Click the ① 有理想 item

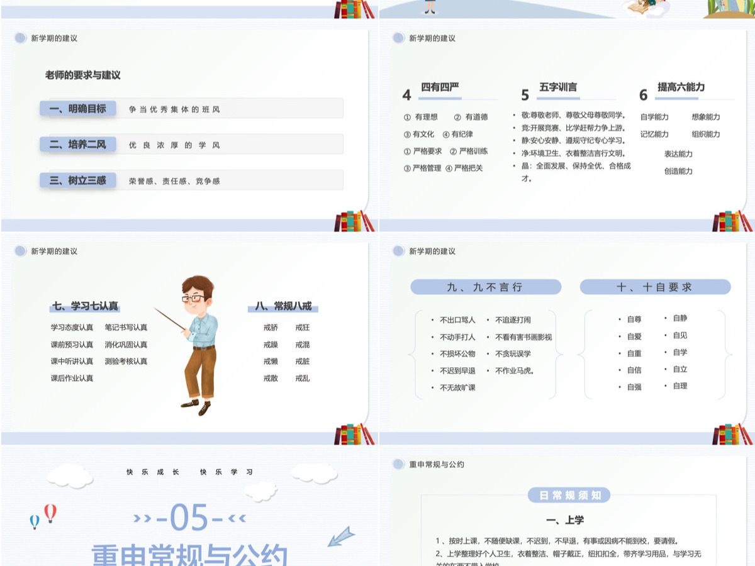coord(420,117)
